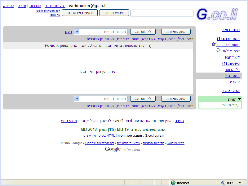Select כלום in the bottom select row
This screenshot has height=186, width=248.
[172, 106]
